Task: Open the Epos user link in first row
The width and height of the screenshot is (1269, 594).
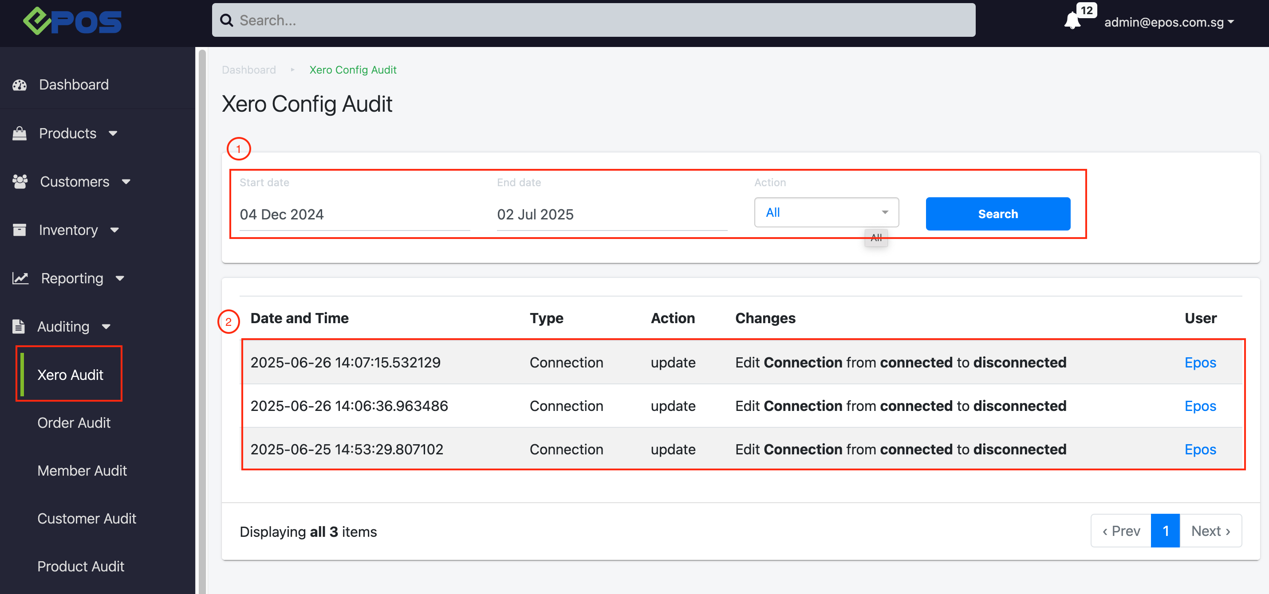Action: (x=1200, y=363)
